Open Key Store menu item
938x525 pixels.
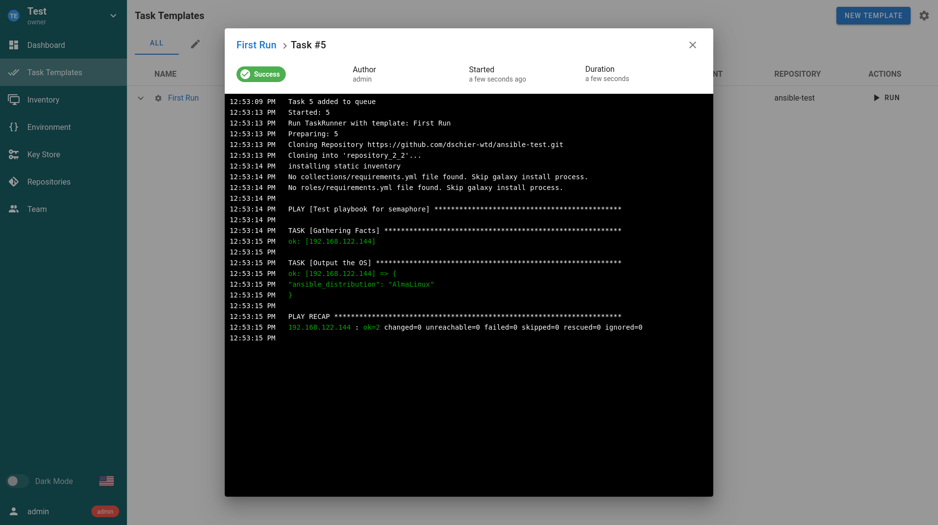click(64, 154)
